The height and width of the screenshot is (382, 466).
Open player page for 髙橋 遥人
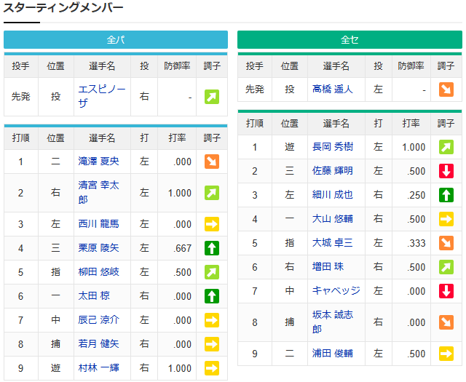[332, 89]
